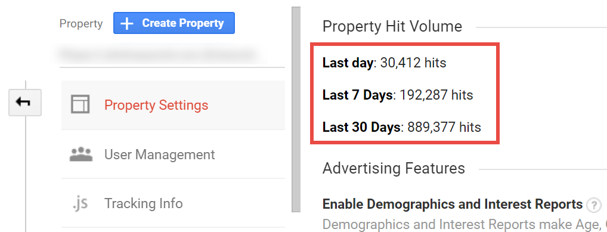Open the Property Settings menu item
The image size is (607, 232).
click(x=173, y=105)
